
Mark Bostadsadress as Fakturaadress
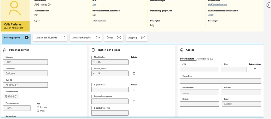point(255,69)
